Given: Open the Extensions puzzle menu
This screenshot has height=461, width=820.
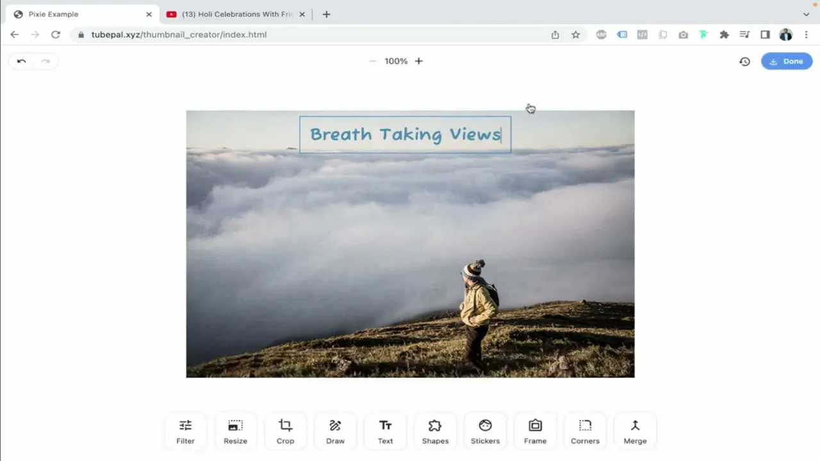Looking at the screenshot, I should tap(724, 35).
